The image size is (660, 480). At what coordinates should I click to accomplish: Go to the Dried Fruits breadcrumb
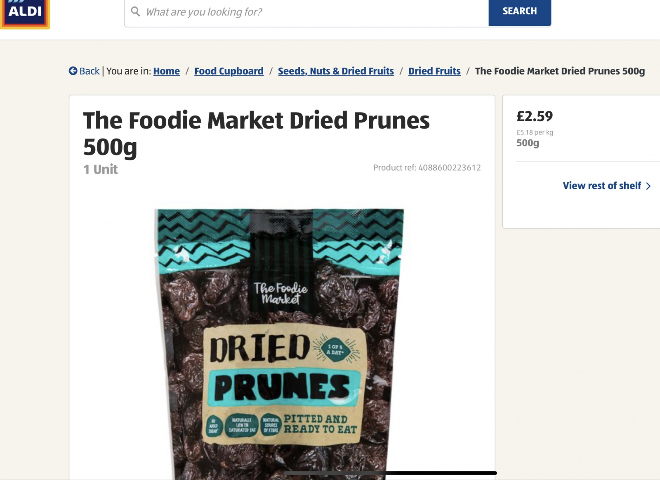tap(434, 71)
